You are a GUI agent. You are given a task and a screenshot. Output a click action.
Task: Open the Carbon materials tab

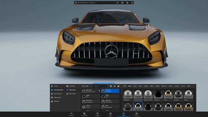pos(146,86)
